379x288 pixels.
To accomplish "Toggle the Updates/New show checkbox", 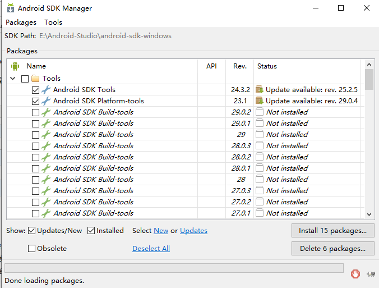I will pos(31,231).
